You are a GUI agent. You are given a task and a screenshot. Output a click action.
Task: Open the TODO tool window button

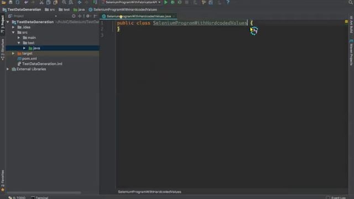pyautogui.click(x=17, y=197)
